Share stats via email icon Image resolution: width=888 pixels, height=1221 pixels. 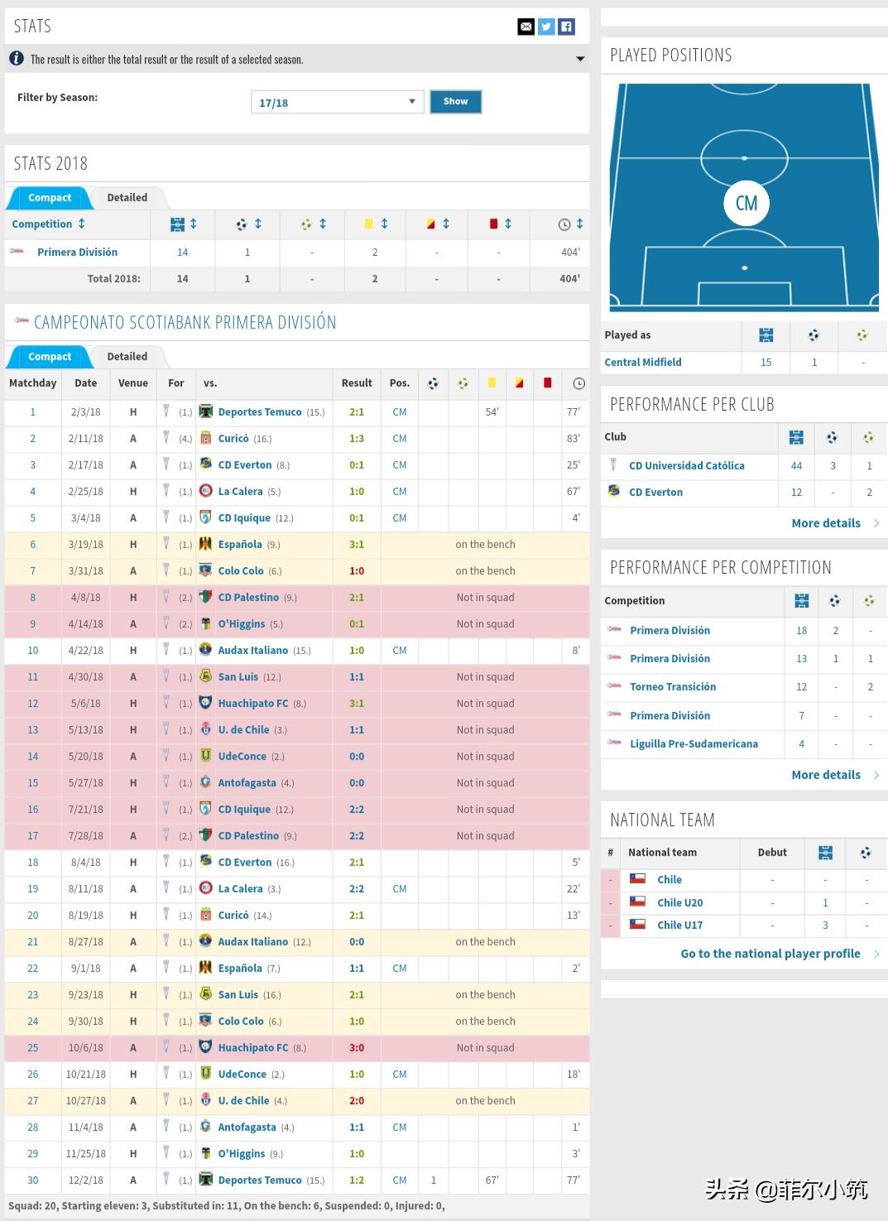(526, 27)
